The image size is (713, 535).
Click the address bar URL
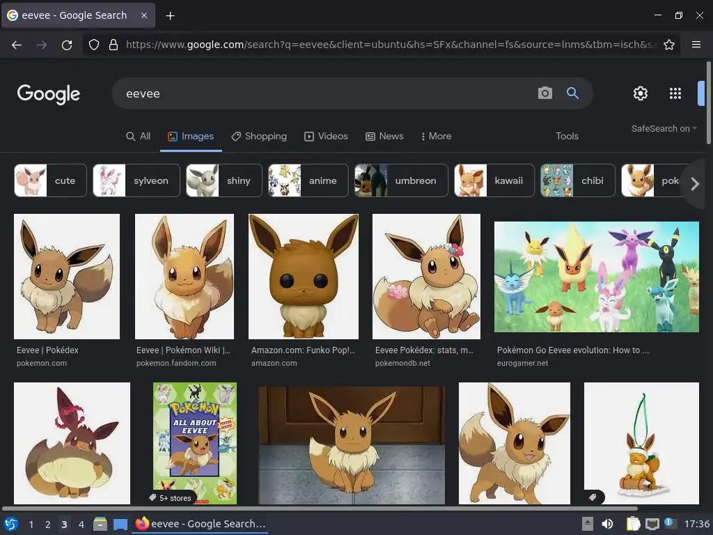(x=391, y=45)
